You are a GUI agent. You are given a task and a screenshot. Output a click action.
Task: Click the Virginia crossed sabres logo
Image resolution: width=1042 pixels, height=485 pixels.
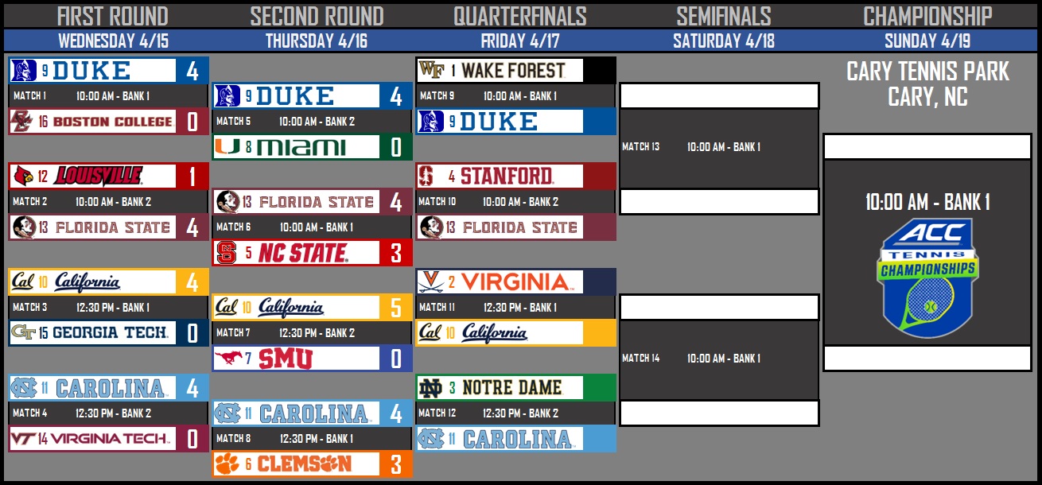pos(431,281)
